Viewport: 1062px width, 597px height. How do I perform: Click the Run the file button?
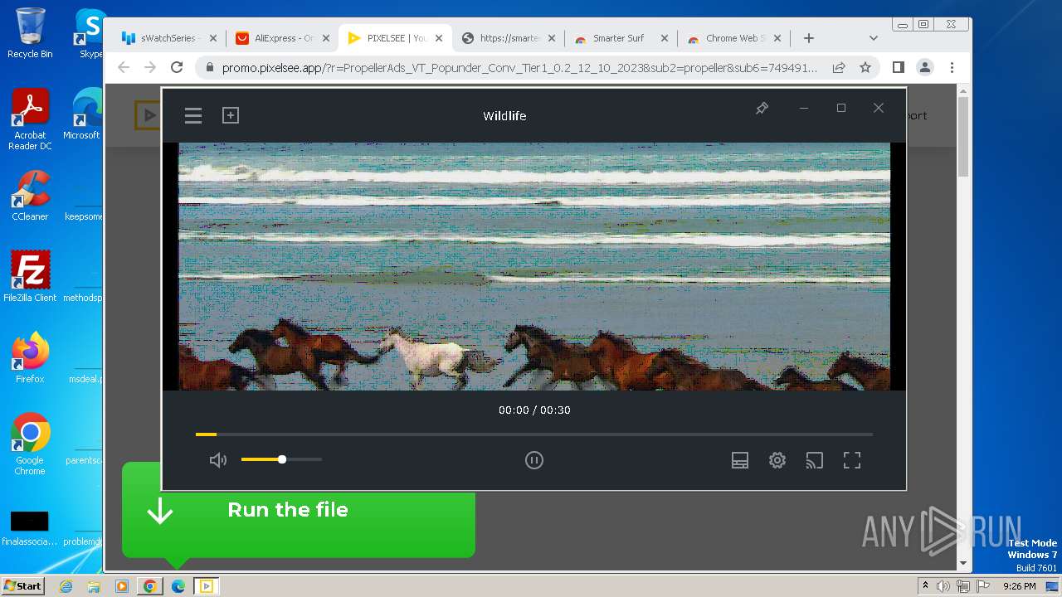tap(299, 510)
